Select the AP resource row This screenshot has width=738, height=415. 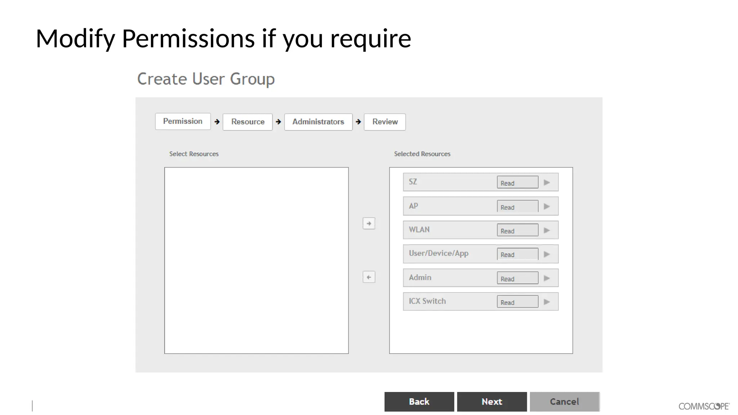481,206
